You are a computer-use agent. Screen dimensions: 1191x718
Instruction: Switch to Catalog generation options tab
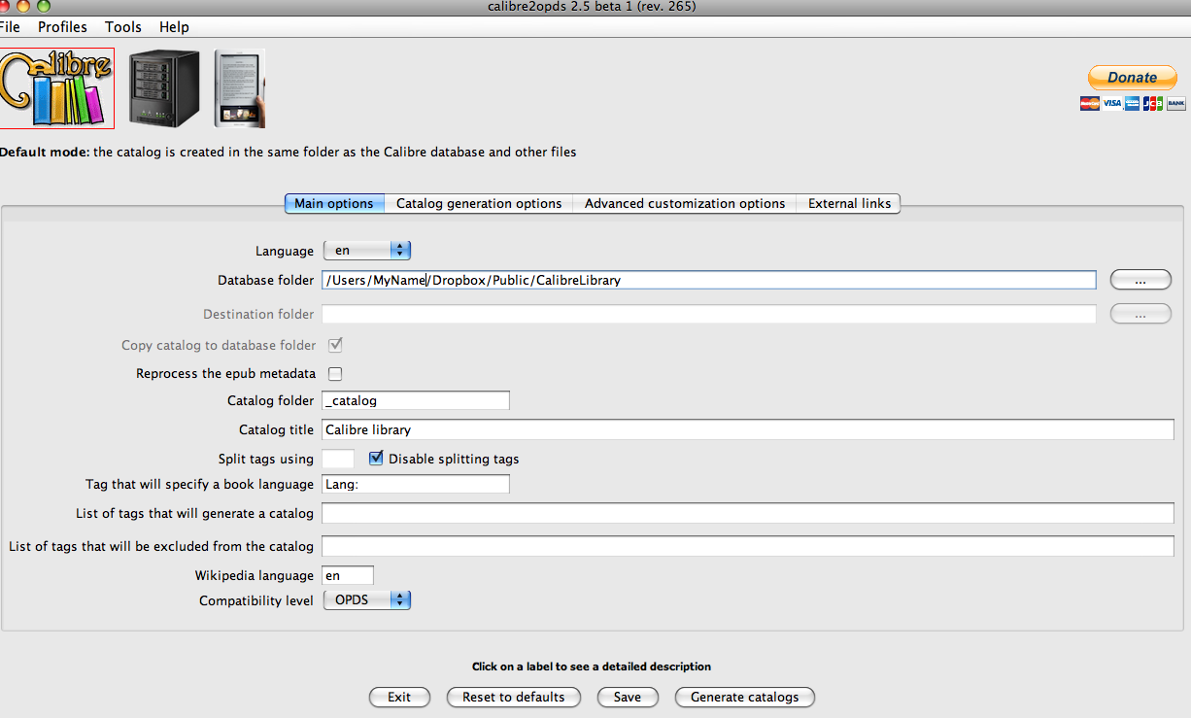[x=479, y=204]
